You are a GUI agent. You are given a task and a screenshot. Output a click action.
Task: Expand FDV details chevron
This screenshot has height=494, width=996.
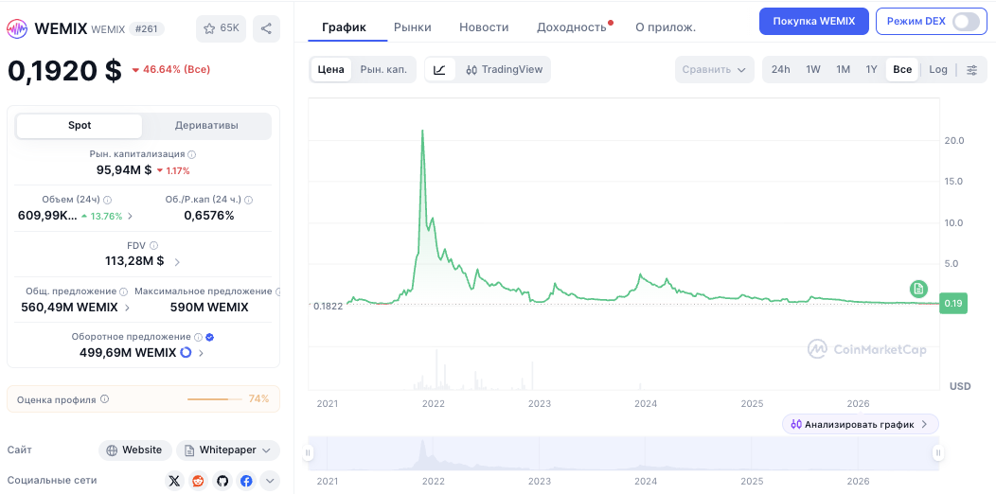(177, 261)
